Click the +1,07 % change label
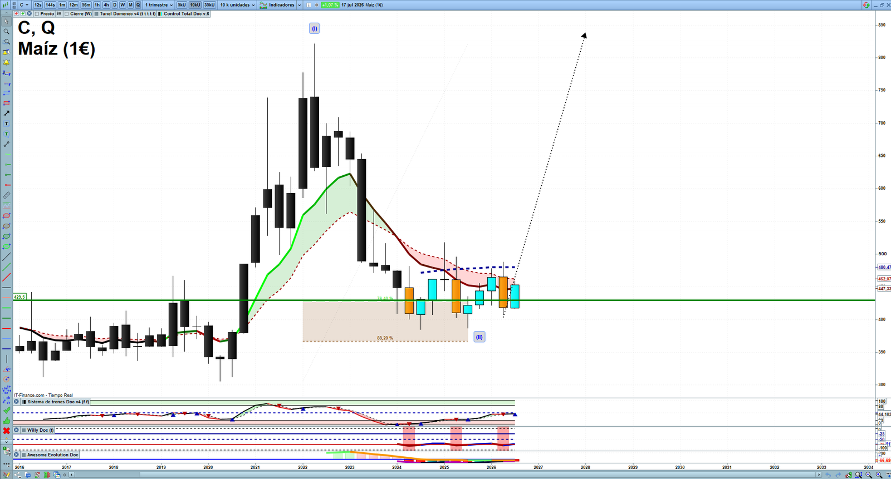Screen dimensions: 891x479 [330, 5]
